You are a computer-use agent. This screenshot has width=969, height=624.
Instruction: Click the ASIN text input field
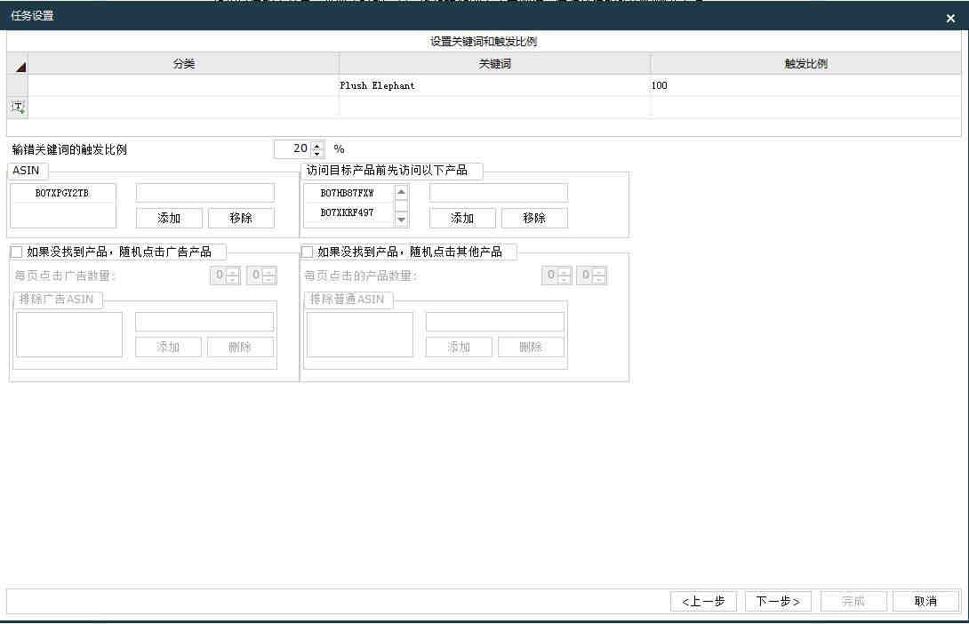(205, 193)
